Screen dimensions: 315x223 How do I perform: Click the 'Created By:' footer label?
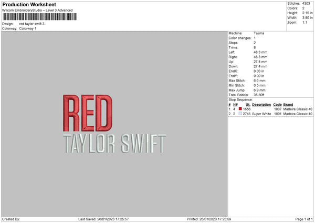point(11,219)
